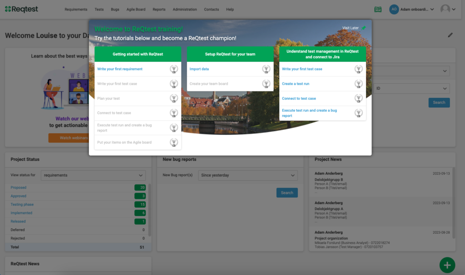Click trophy for Connect to test case under Understand test management
The image size is (465, 275).
(x=359, y=98)
